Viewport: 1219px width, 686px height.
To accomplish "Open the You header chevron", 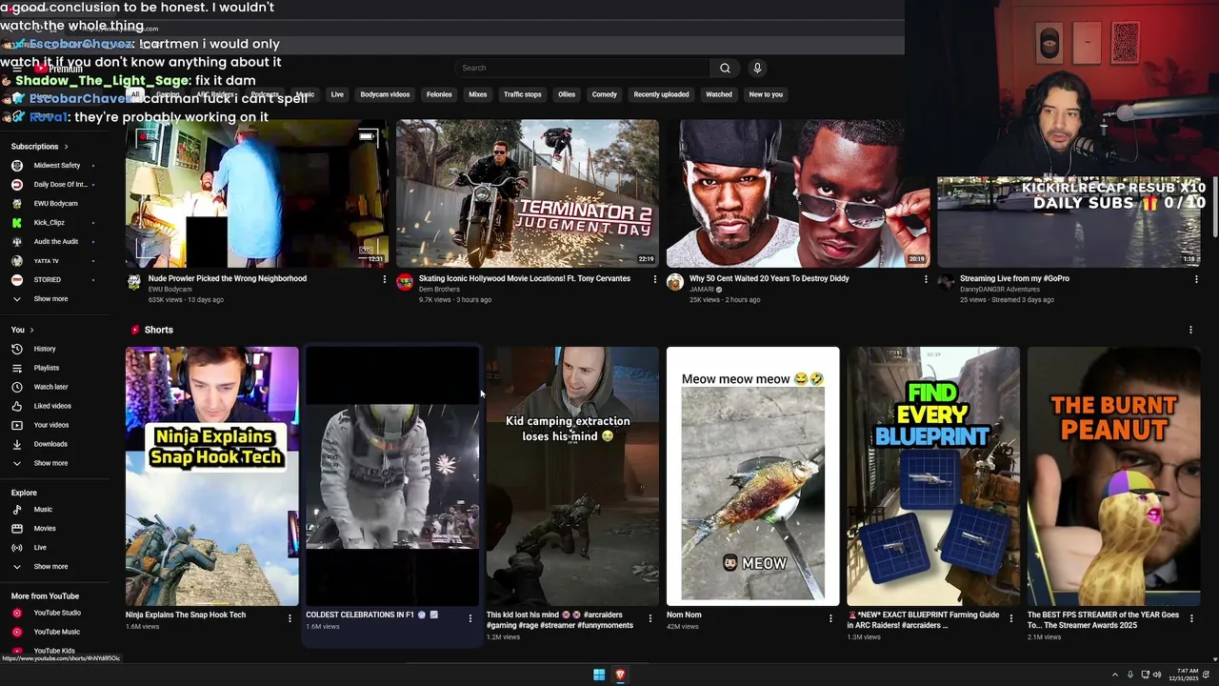I will (31, 330).
